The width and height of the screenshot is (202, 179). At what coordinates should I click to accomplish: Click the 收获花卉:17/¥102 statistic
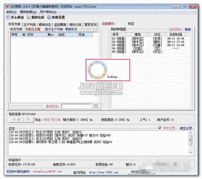click(22, 165)
